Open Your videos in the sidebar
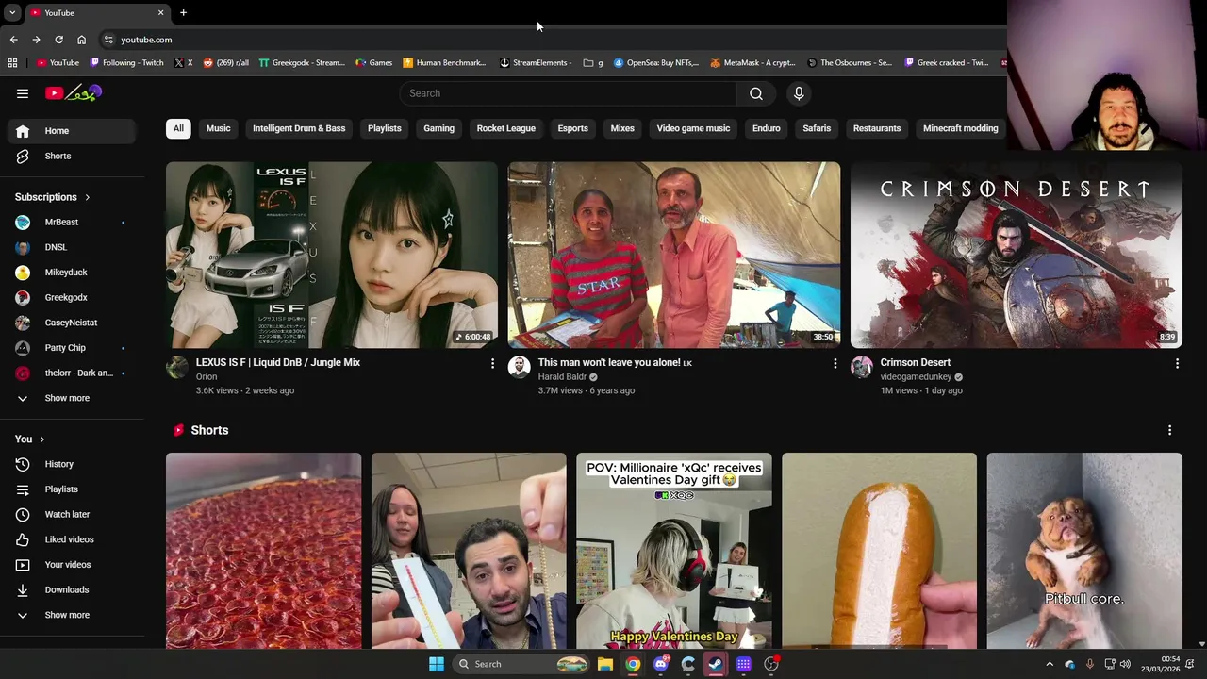This screenshot has width=1207, height=679. (x=72, y=565)
